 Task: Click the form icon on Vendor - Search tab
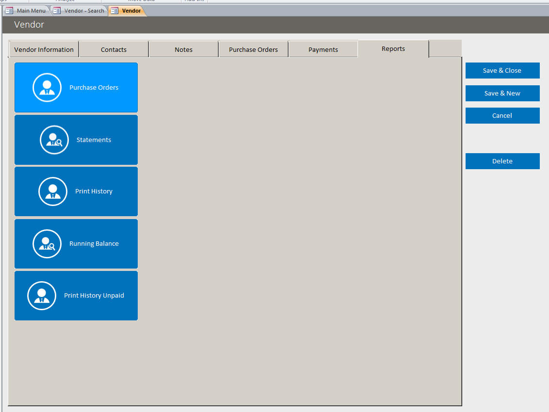57,11
